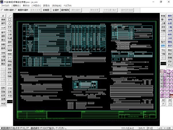Open the ファイル(F) menu

[5, 5]
